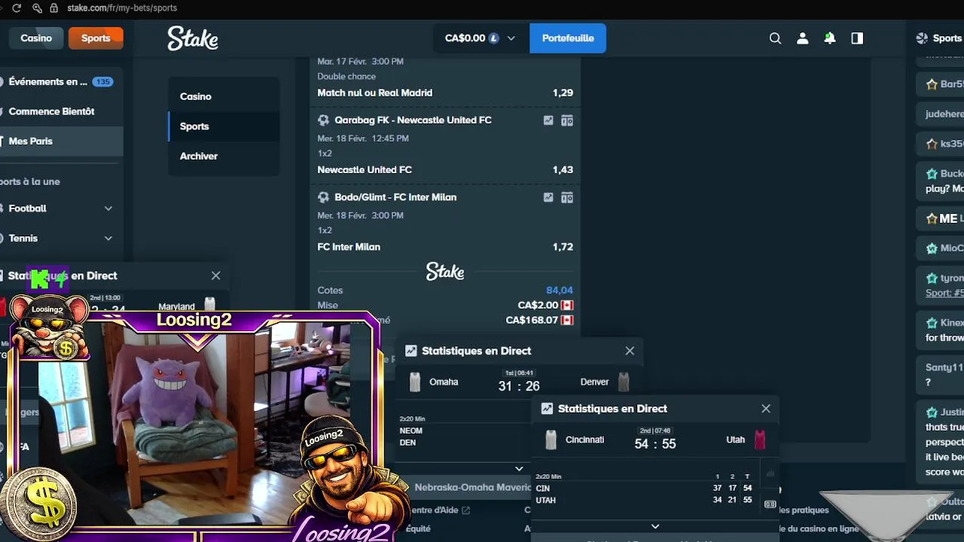Open the search magnifier icon
This screenshot has height=542, width=964.
click(x=775, y=38)
